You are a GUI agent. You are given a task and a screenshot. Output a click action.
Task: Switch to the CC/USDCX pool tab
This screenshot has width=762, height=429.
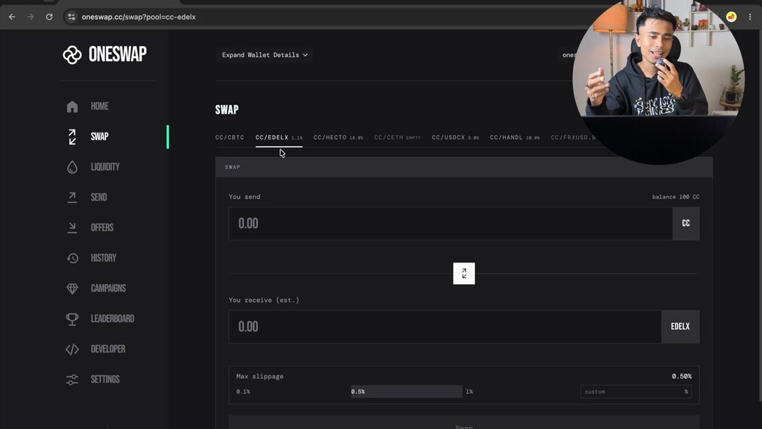[455, 137]
